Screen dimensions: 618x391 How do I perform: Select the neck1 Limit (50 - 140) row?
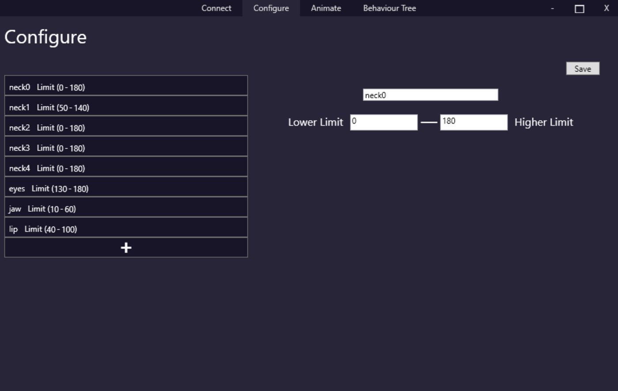pyautogui.click(x=126, y=106)
